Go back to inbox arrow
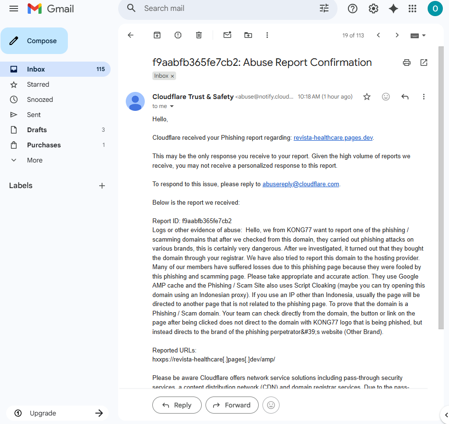This screenshot has width=449, height=424. [131, 35]
